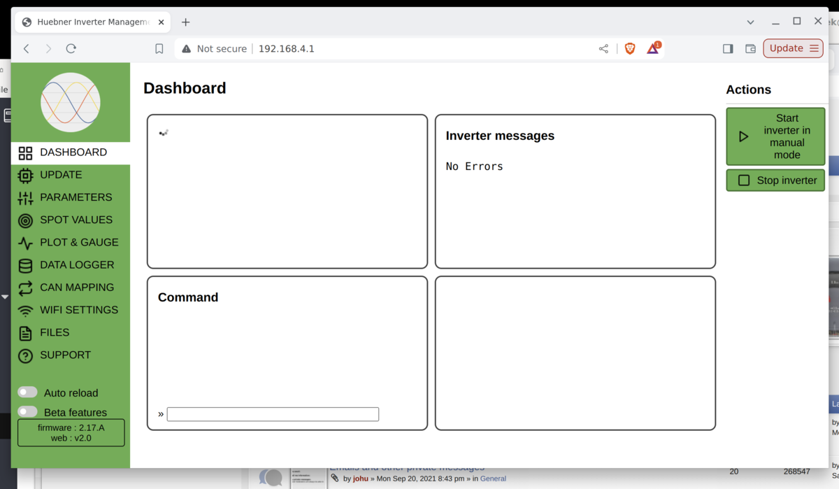Open the WIFI SETTINGS page

[71, 310]
